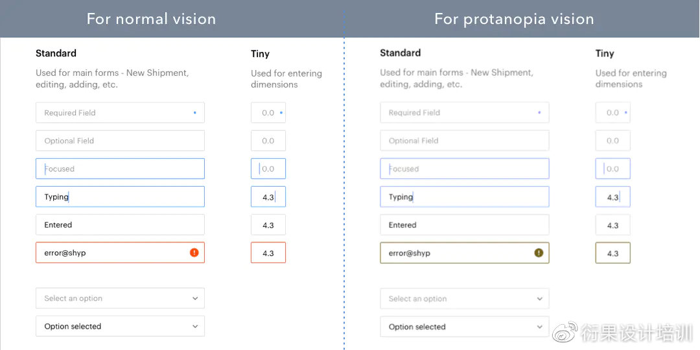The image size is (700, 350).
Task: Click the normal-vision 'Focused' input field
Action: click(120, 169)
